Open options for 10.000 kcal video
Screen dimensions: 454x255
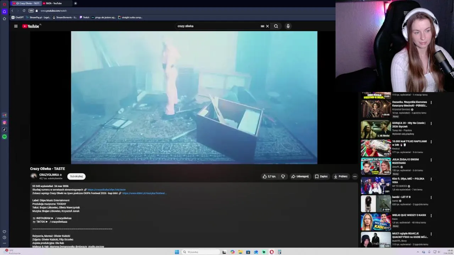pos(431,142)
